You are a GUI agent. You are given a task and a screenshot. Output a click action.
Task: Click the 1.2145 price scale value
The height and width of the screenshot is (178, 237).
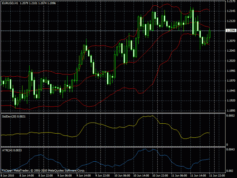[231, 11]
